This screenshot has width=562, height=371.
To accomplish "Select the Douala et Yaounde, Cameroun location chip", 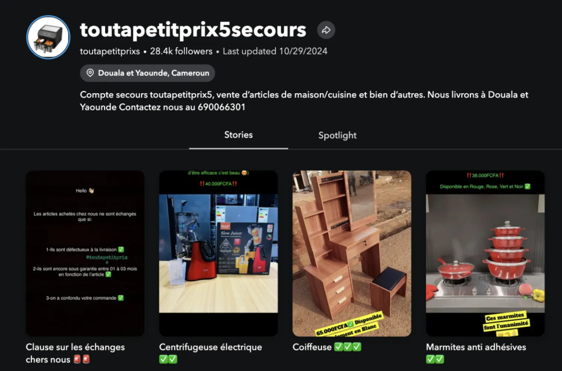I will pos(147,73).
